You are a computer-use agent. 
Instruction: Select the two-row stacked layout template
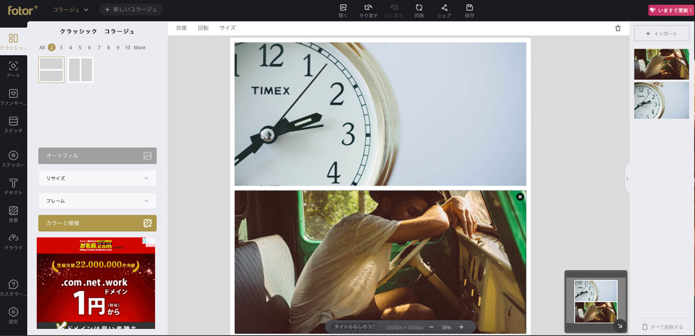(x=51, y=69)
